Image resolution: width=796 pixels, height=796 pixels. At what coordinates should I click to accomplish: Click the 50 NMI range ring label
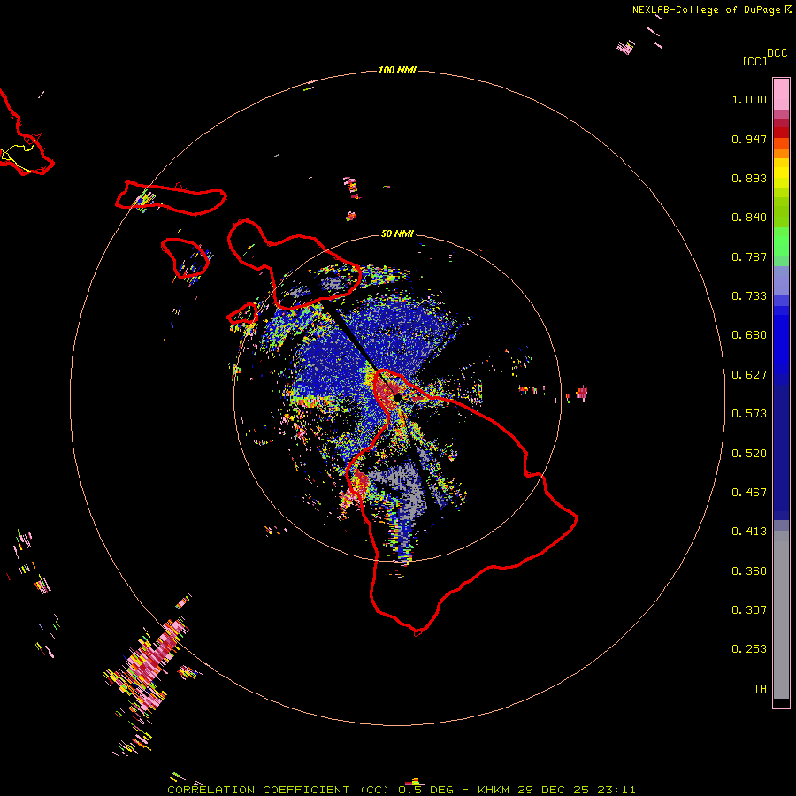point(397,233)
